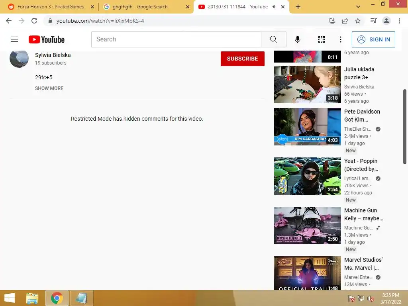The width and height of the screenshot is (408, 306).
Task: Open Pete Davidson Got Kim video title
Action: [x=362, y=116]
